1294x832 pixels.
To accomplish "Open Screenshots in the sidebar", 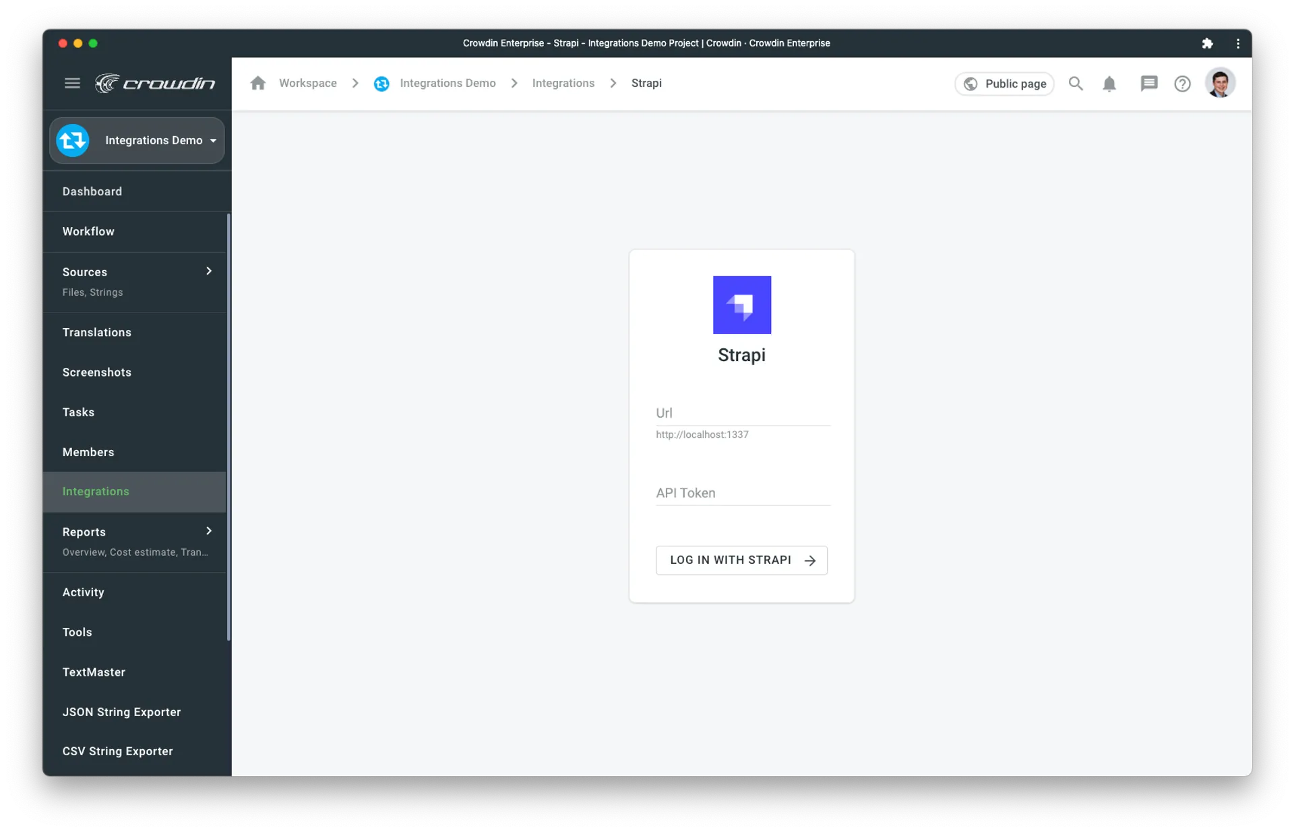I will pyautogui.click(x=135, y=372).
